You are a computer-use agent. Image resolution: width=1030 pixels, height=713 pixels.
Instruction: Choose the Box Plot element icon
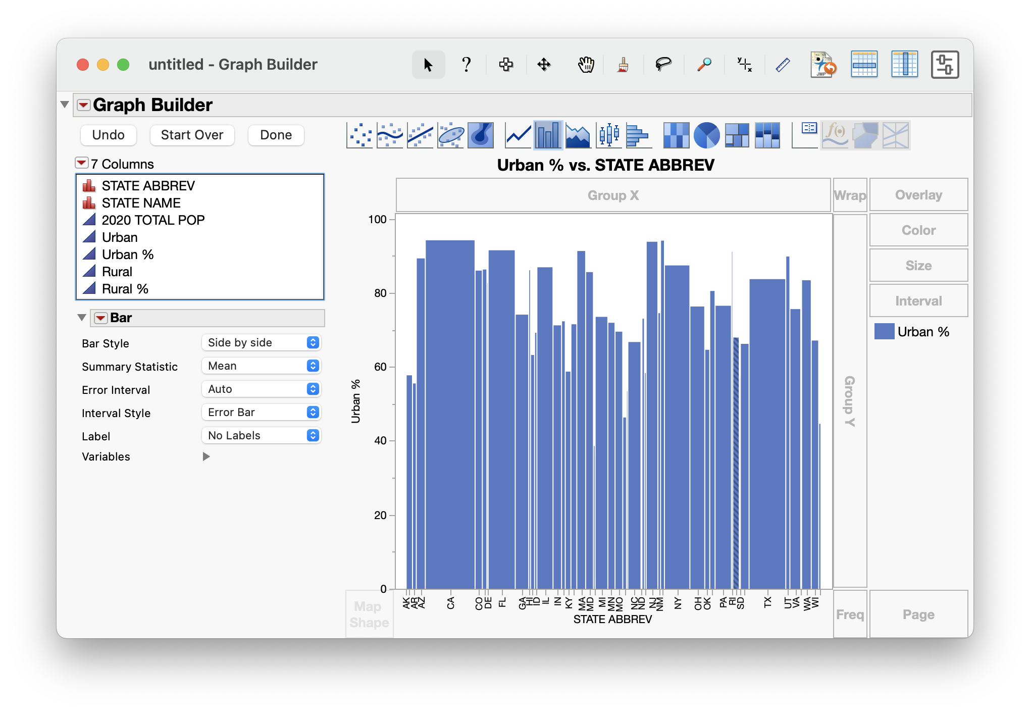(x=609, y=135)
